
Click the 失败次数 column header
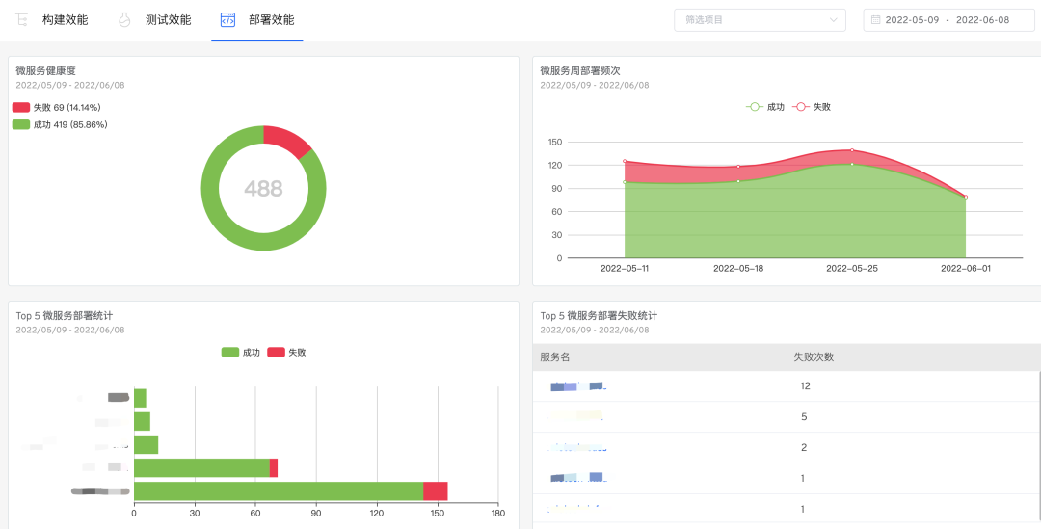pyautogui.click(x=814, y=357)
